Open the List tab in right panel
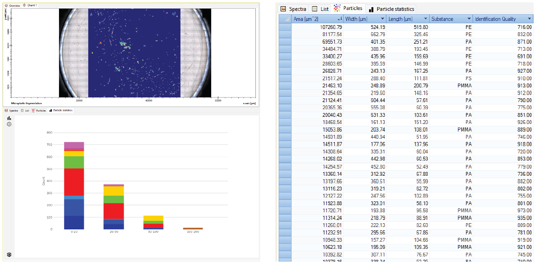This screenshot has width=536, height=265. pos(320,9)
